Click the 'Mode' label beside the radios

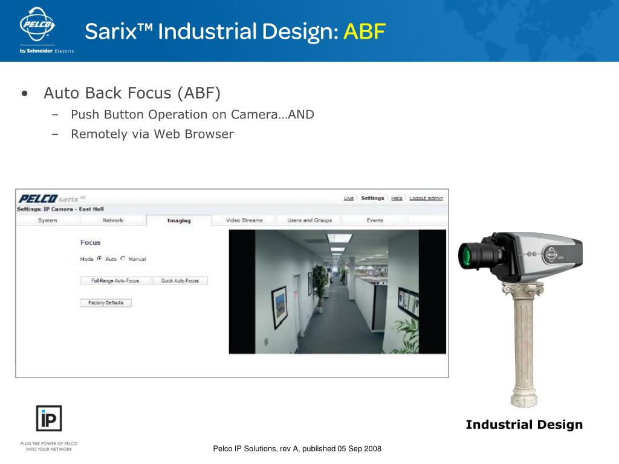[x=86, y=259]
